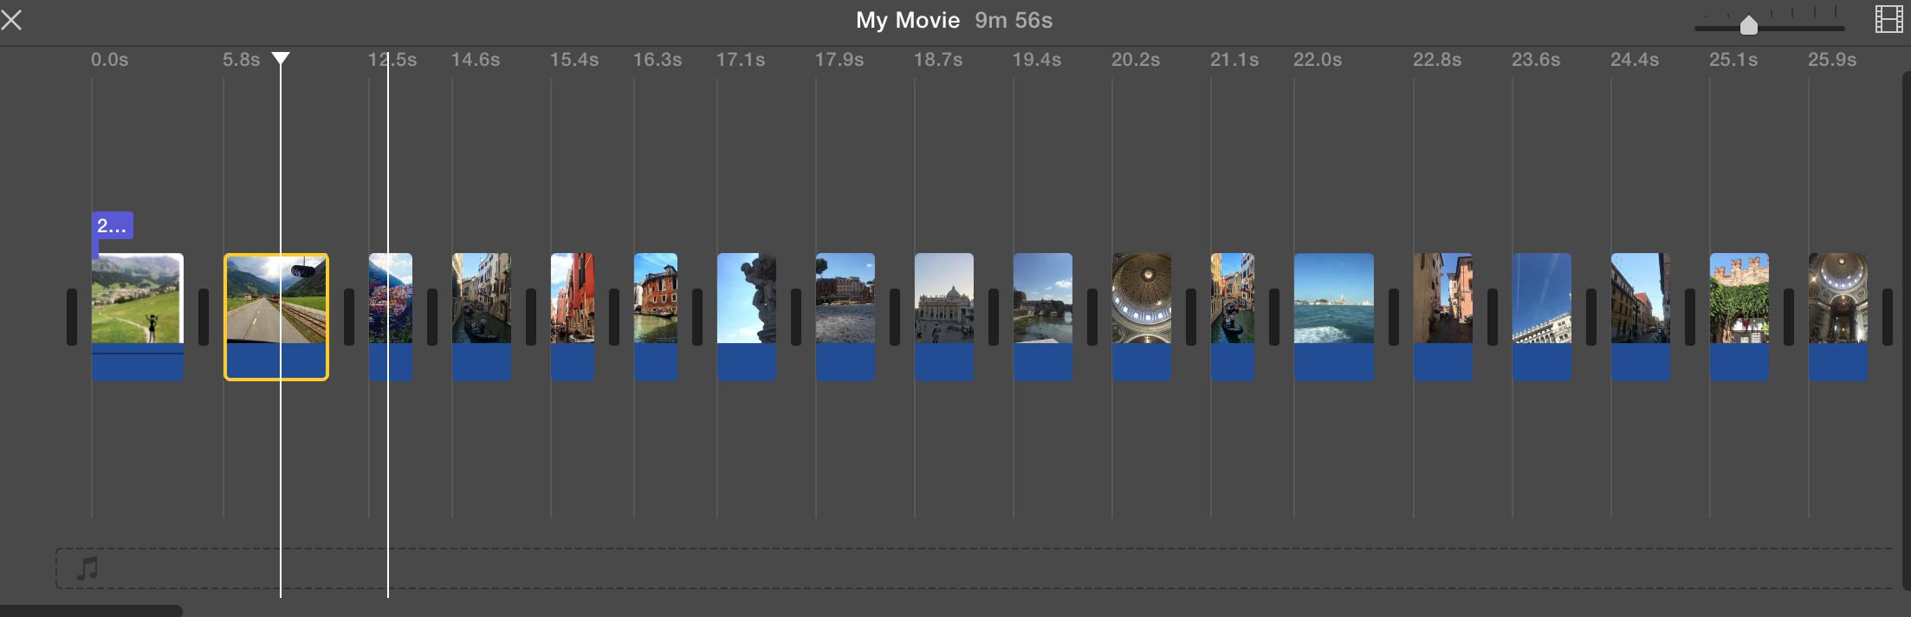This screenshot has height=617, width=1911.
Task: Click the transition bar before the 0.0s clip
Action: point(72,317)
